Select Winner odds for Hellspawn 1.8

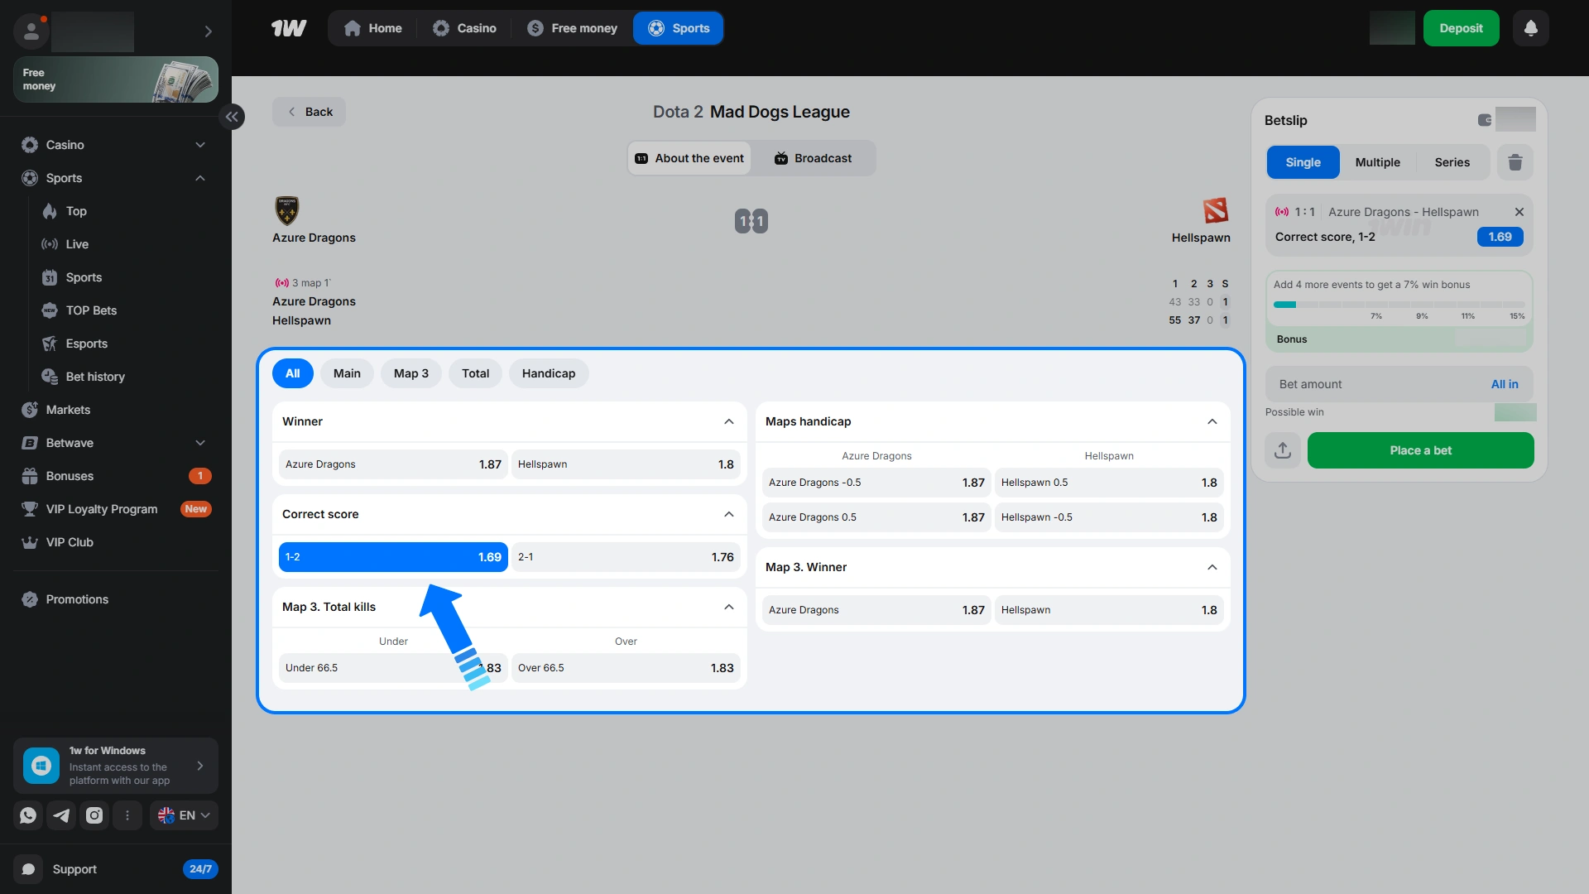tap(626, 464)
